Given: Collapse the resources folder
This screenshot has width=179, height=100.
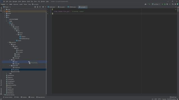Looking at the screenshot, I should [8, 42].
